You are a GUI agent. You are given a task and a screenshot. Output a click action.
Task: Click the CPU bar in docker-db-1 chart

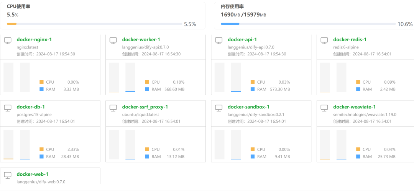(x=8, y=145)
